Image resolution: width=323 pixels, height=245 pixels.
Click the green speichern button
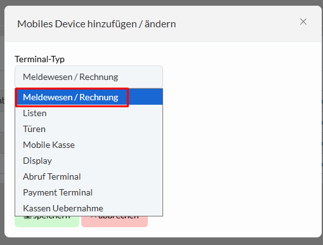pos(47,222)
